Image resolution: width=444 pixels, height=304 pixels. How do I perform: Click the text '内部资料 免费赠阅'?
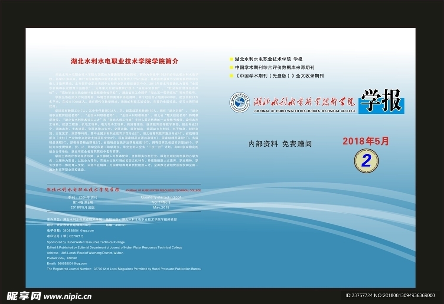pos(280,144)
